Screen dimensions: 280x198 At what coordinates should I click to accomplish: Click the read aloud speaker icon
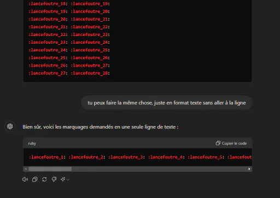tap(25, 179)
